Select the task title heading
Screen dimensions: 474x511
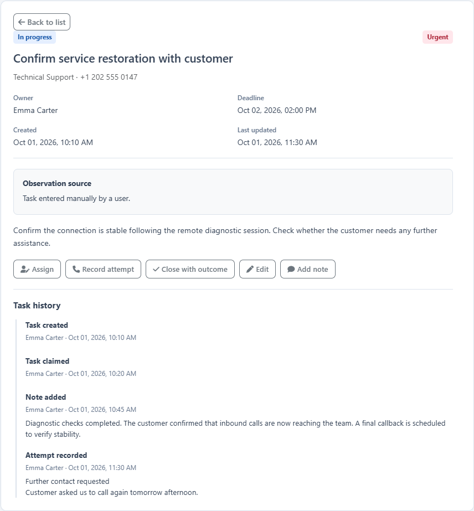123,59
